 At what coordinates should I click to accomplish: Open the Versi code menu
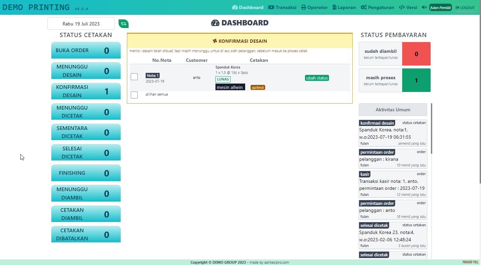[x=408, y=7]
